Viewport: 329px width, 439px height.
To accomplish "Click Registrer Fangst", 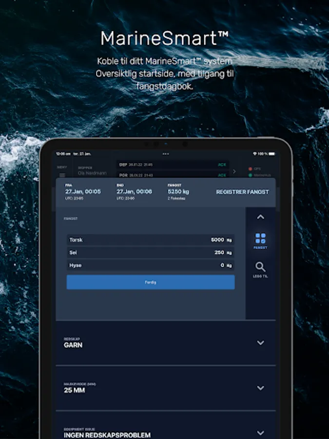I will [242, 192].
